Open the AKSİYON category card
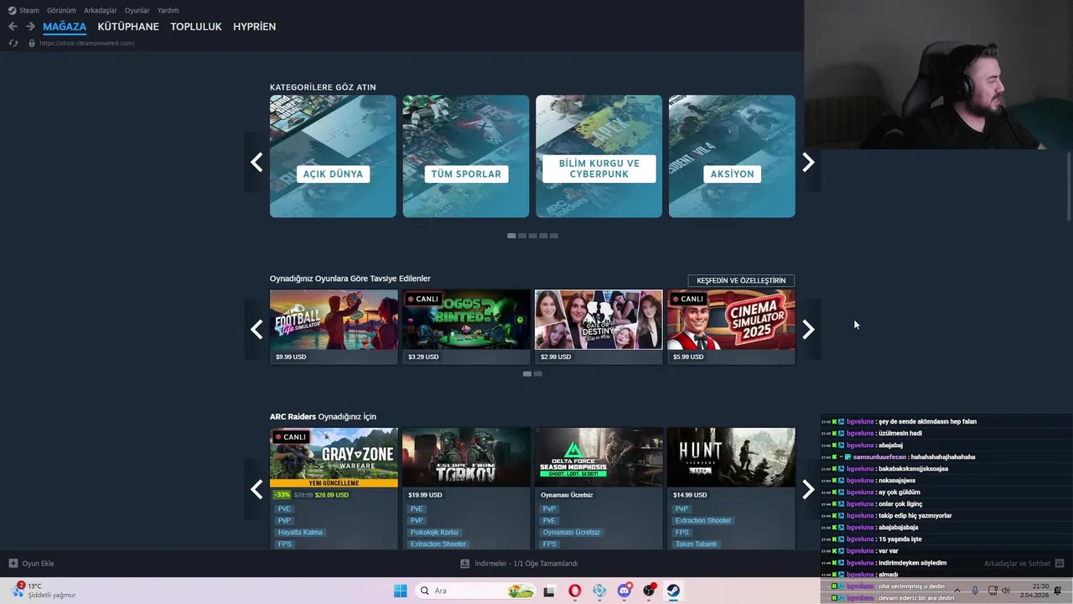The image size is (1073, 604). (x=732, y=156)
